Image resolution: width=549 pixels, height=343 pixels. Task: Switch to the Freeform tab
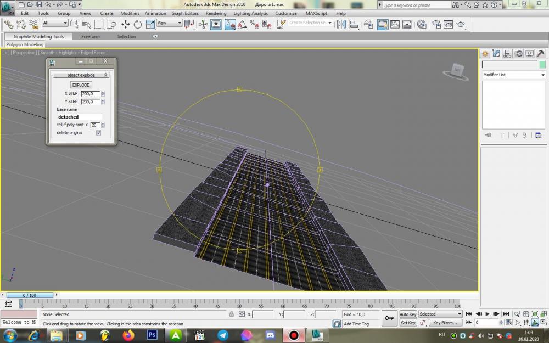pos(91,36)
